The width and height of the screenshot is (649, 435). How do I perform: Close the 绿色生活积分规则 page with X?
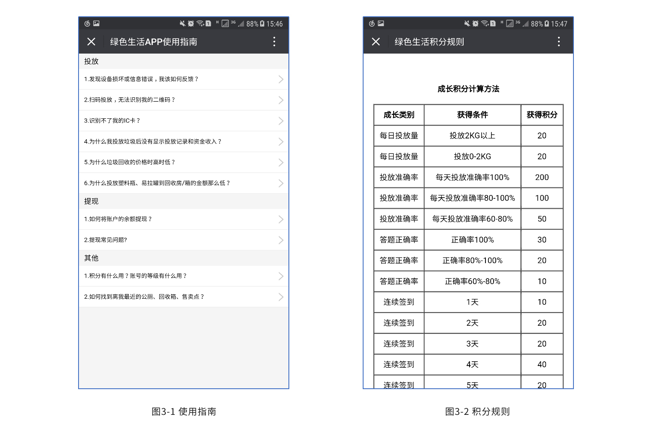376,42
